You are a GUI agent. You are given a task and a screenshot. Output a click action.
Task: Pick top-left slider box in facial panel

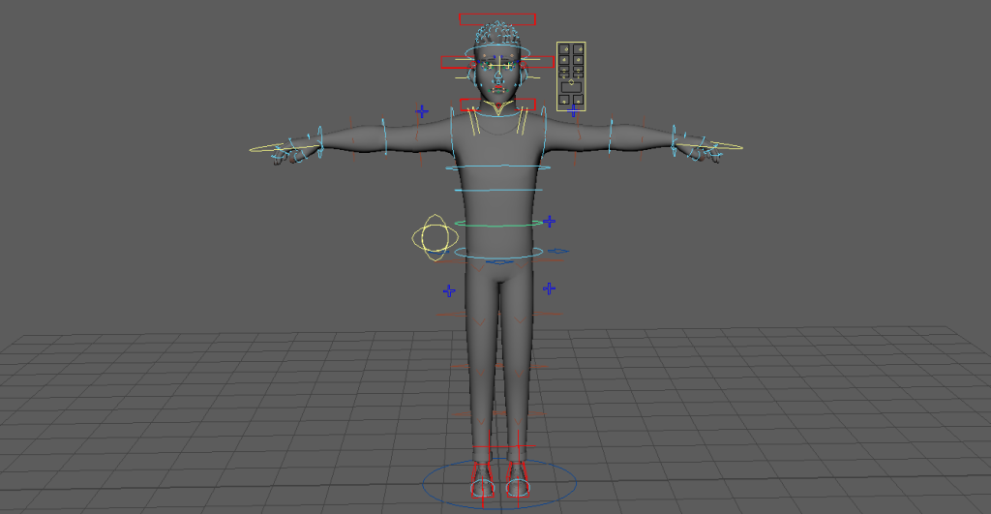click(564, 48)
